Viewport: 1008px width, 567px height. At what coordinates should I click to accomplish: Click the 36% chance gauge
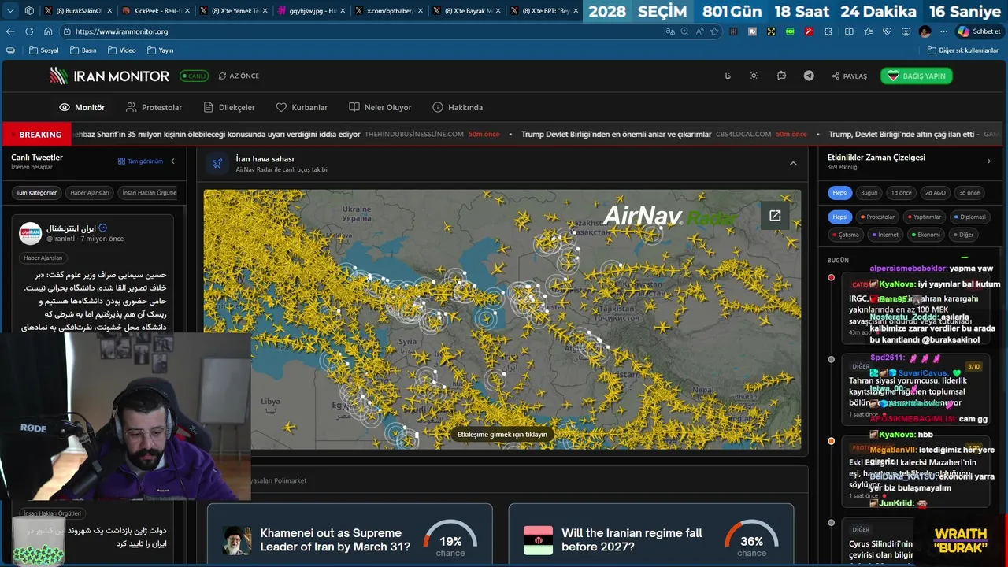click(751, 539)
